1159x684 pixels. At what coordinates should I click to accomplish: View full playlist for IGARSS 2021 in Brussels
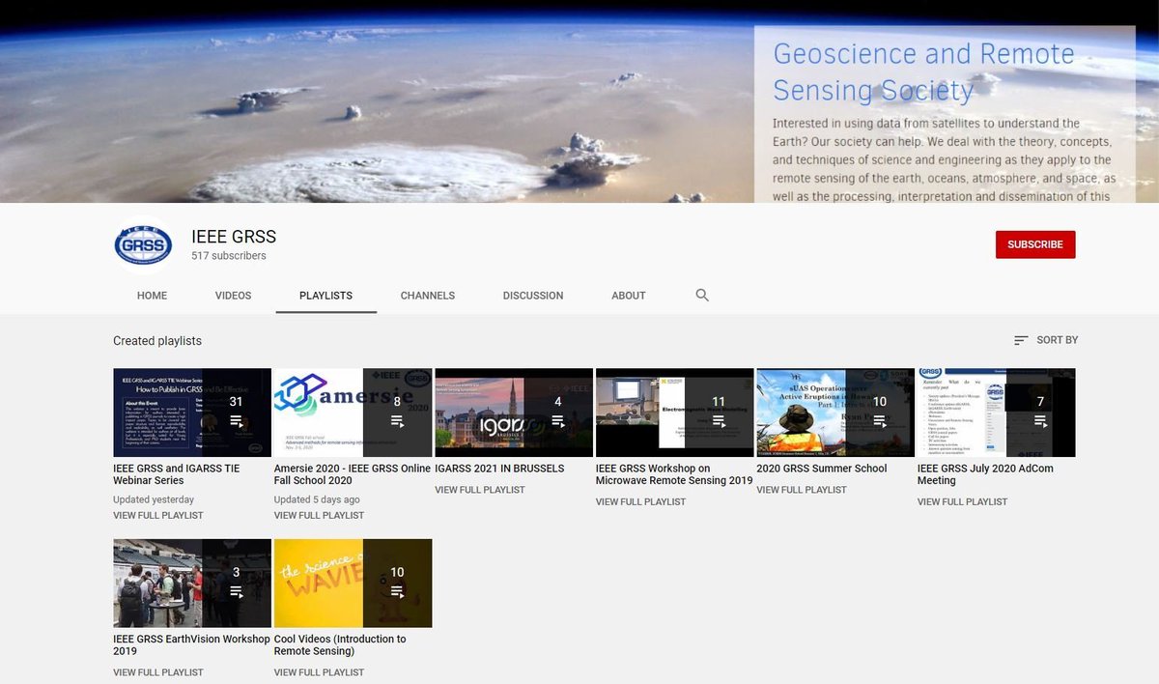click(480, 490)
